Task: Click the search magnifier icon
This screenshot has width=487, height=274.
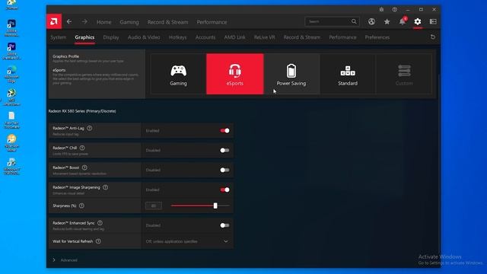Action: [354, 21]
